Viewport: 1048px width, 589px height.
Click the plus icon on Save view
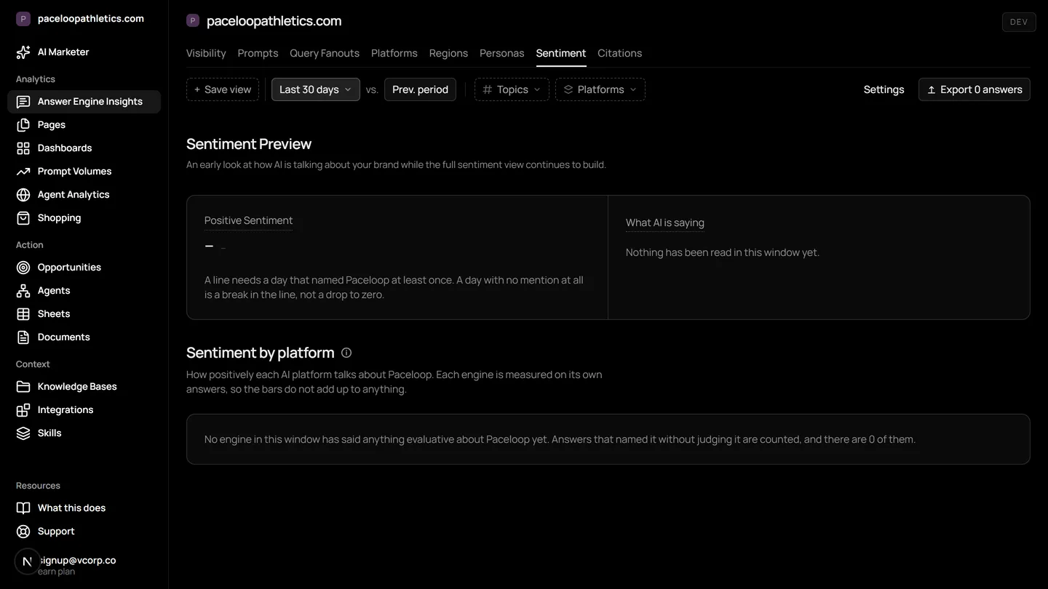[197, 89]
